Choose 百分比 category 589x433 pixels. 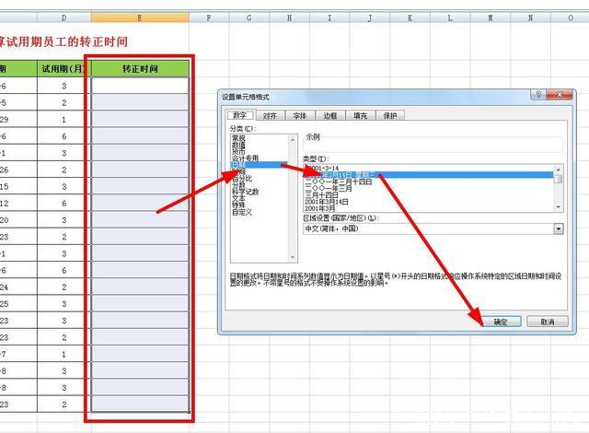242,179
